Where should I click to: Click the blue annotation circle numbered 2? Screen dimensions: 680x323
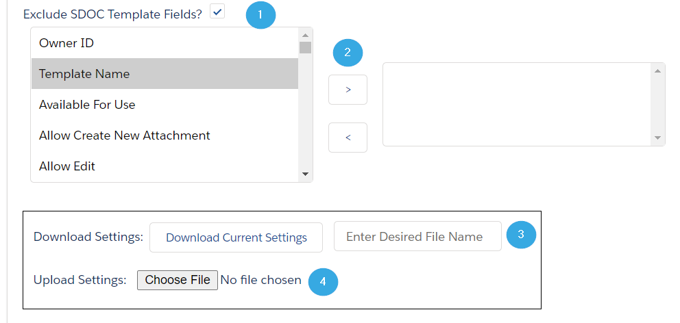click(348, 53)
